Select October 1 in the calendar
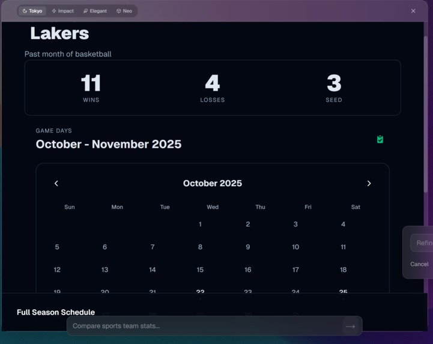Viewport: 433px width, 344px height. [x=200, y=224]
